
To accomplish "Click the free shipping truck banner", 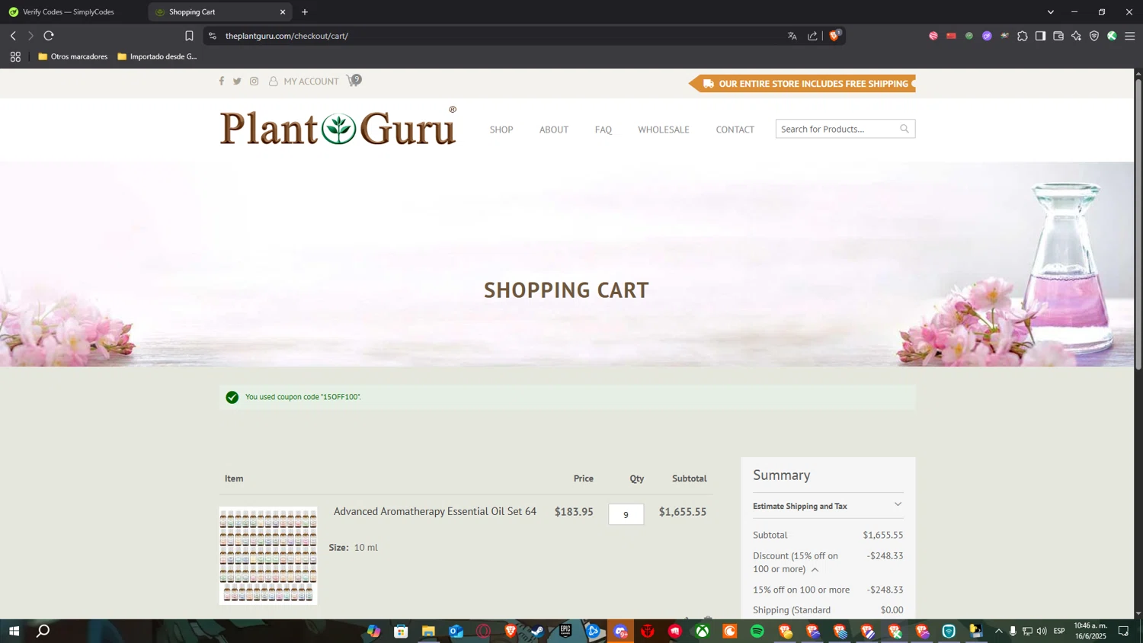I will (802, 84).
